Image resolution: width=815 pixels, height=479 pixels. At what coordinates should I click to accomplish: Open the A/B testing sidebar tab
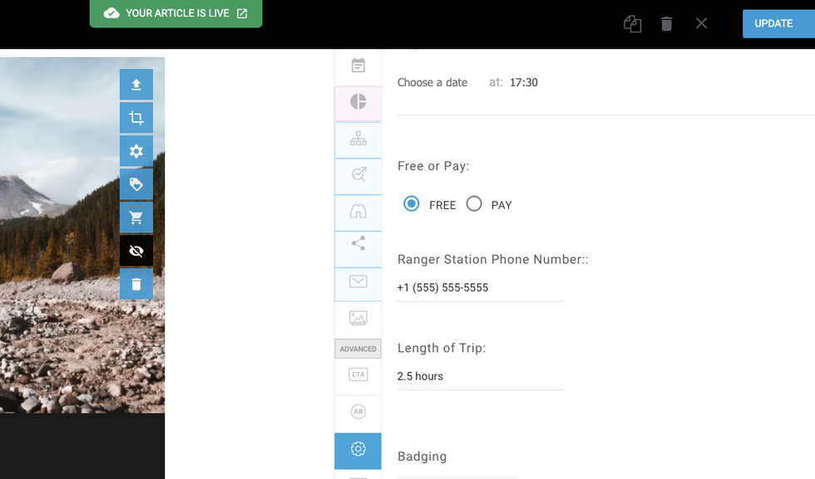click(358, 412)
